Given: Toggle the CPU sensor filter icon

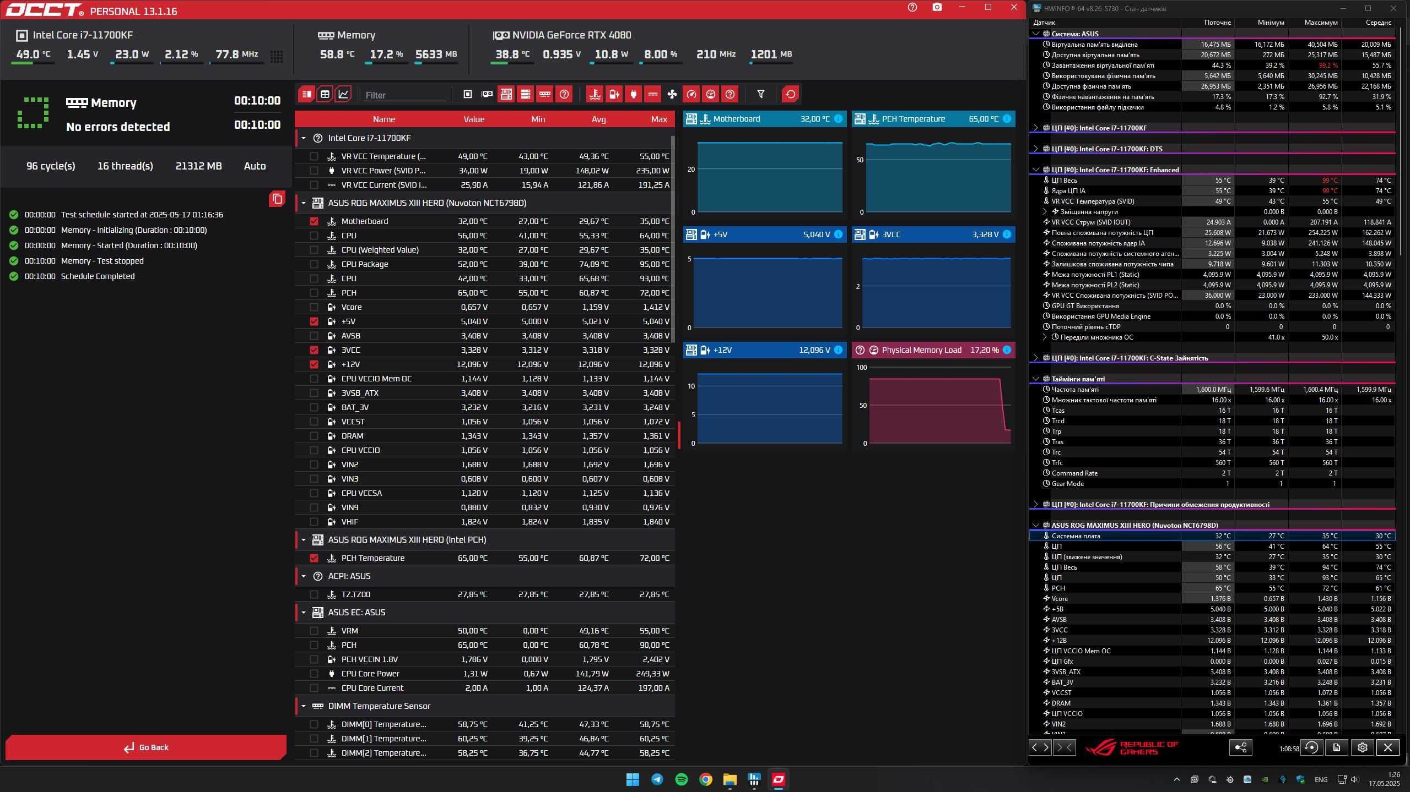Looking at the screenshot, I should pyautogui.click(x=468, y=94).
